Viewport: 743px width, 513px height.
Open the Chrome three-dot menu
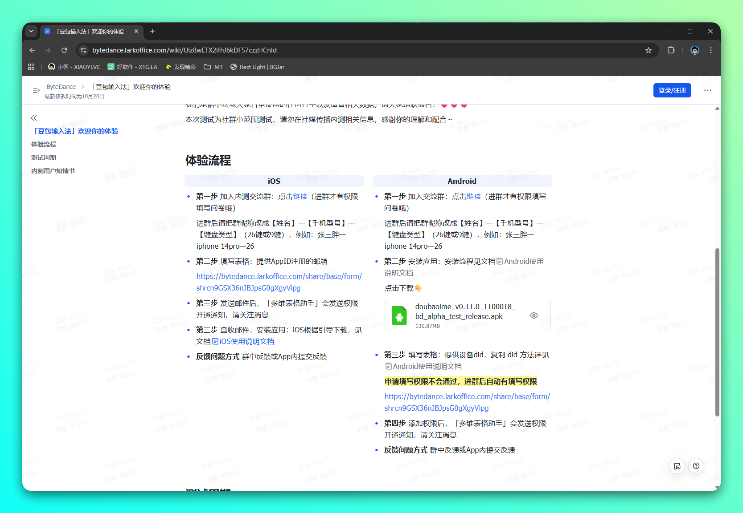coord(711,50)
